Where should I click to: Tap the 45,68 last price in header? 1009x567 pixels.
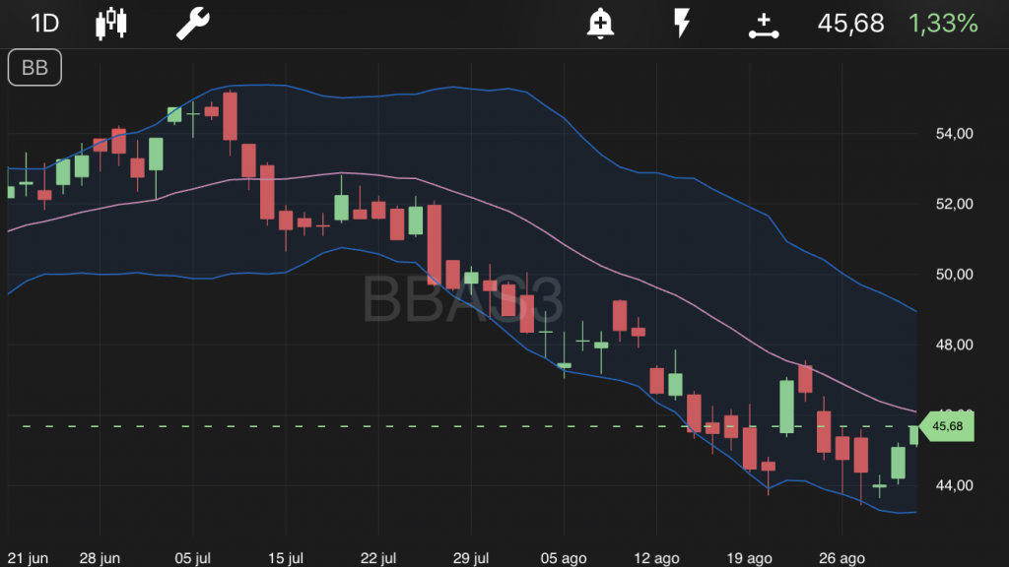850,24
